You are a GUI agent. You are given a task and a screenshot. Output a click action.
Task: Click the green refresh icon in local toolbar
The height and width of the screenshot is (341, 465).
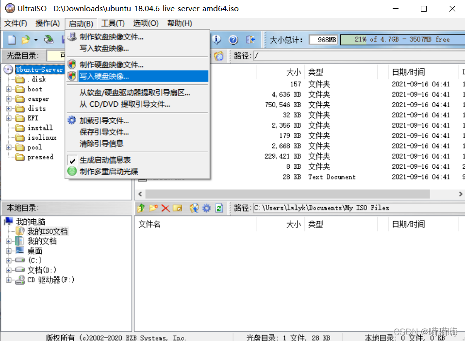(x=219, y=208)
